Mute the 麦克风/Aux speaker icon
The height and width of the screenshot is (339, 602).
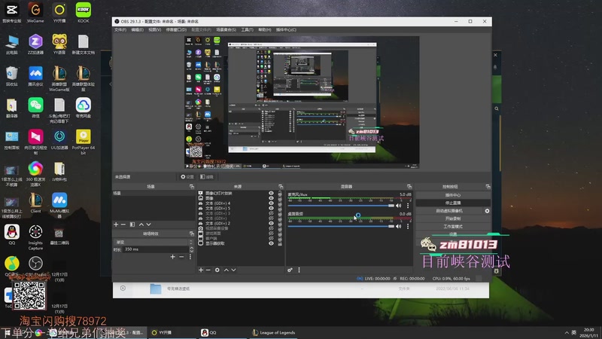point(400,206)
